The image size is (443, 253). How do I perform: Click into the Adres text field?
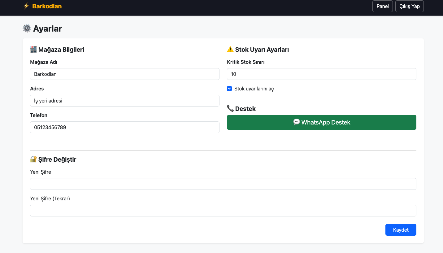point(124,101)
